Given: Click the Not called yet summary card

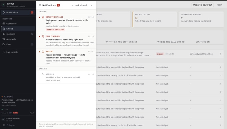Looking at the screenshot, I should tap(155, 19).
